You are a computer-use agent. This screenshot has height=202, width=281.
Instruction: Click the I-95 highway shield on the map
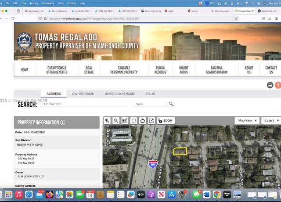153,164
